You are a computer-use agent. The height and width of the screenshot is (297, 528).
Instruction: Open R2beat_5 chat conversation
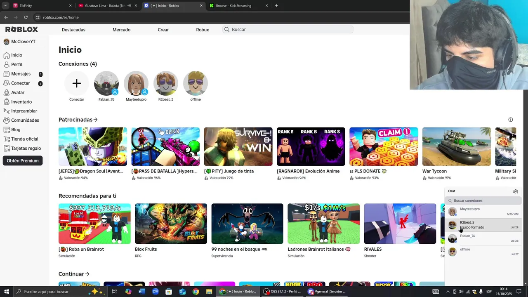pos(483,225)
